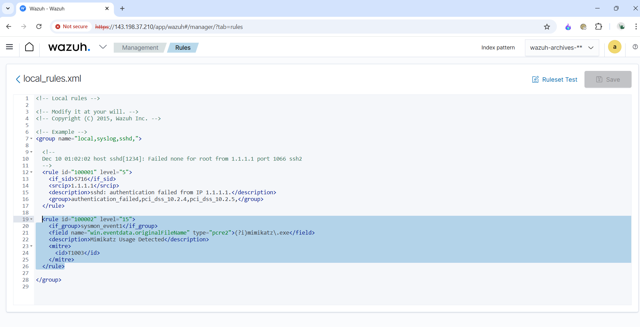Open the help icon
Viewport: 640px width, 327px height.
point(635,47)
